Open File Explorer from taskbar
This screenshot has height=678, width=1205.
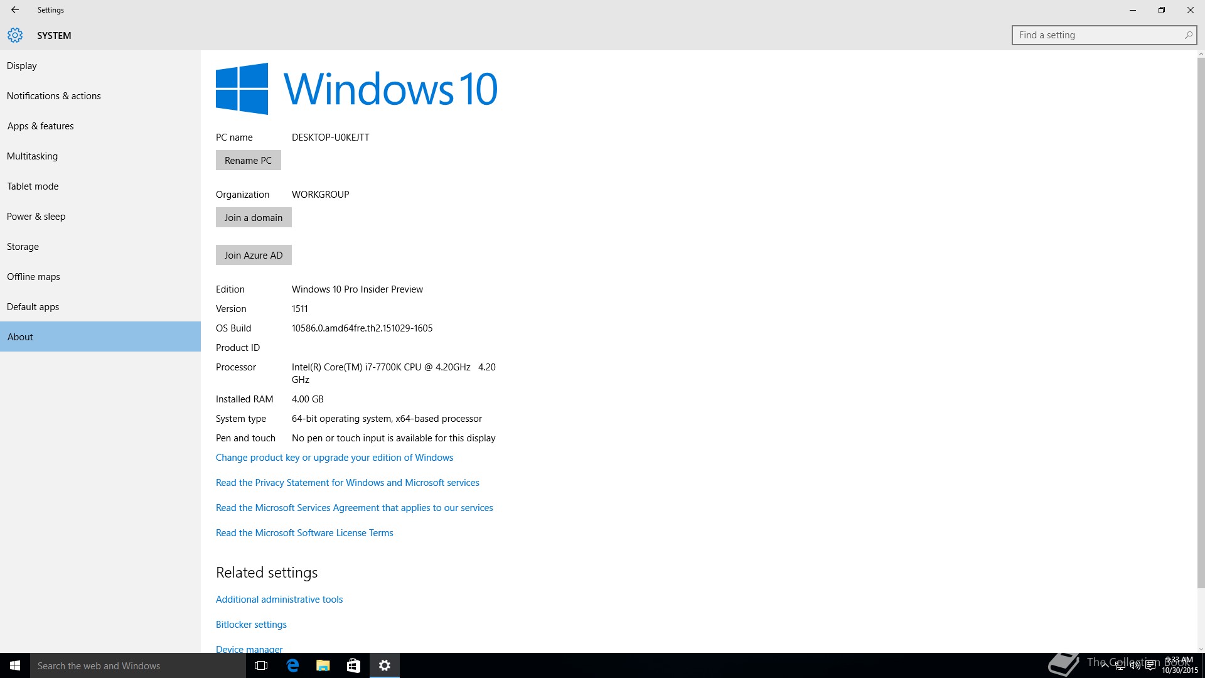[x=323, y=665]
